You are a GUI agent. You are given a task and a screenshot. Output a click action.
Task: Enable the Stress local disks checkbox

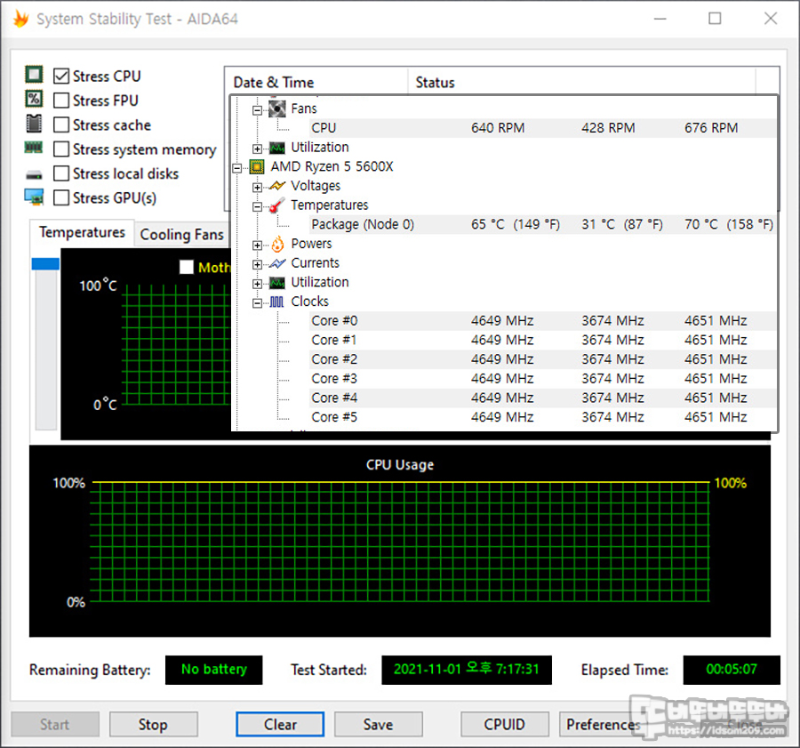tap(61, 173)
